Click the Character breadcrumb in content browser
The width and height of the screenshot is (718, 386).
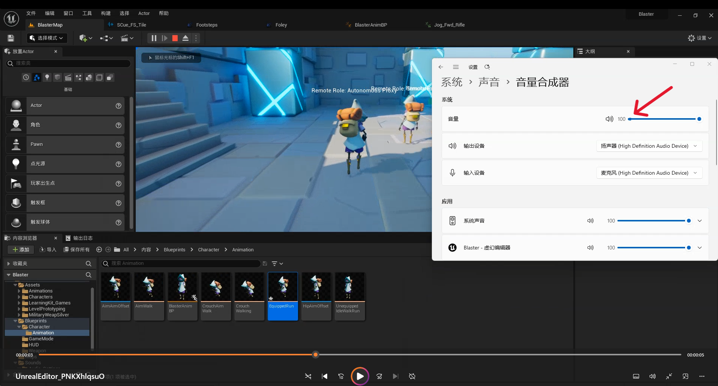[209, 250]
